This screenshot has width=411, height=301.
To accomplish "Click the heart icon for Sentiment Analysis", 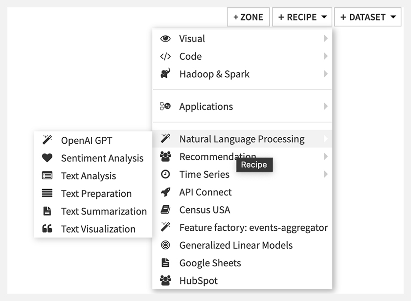I will [47, 158].
